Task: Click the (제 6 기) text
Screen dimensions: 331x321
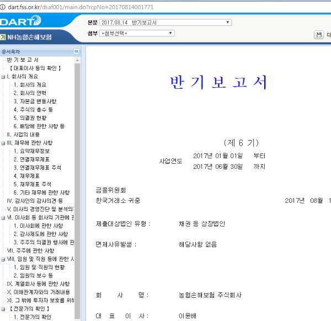Action: (241, 143)
